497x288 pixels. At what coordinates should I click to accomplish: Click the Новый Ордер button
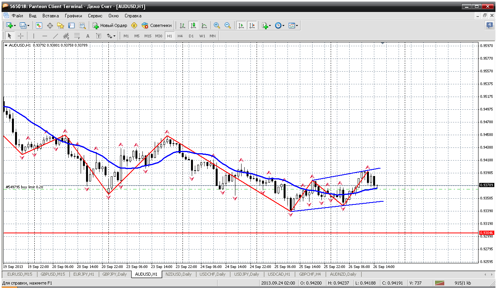[110, 25]
